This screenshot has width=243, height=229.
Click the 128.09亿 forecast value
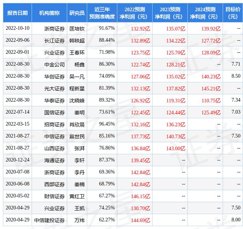click(211, 53)
